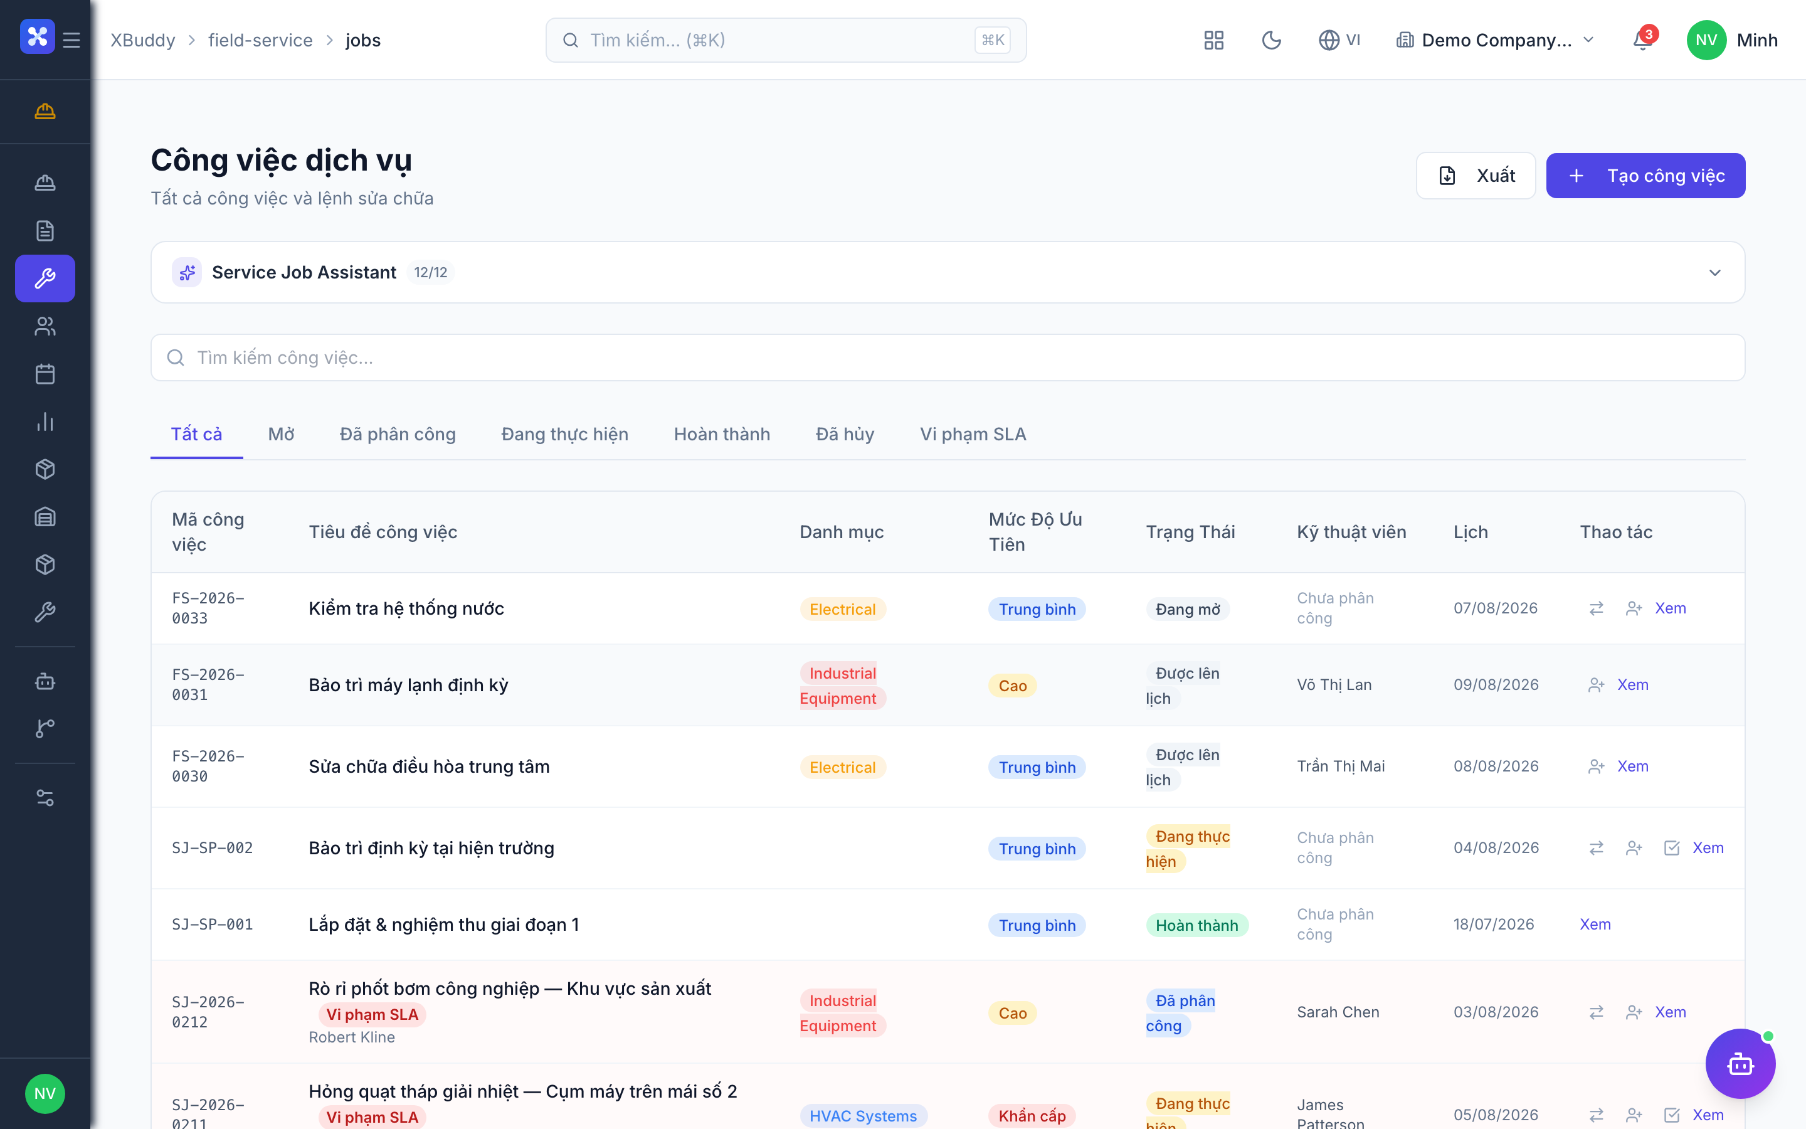
Task: Click the "Khẩn cấp" priority badge
Action: [1032, 1116]
